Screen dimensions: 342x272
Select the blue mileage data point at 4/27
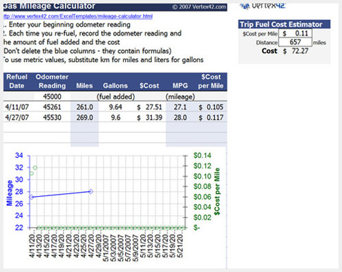tap(91, 191)
